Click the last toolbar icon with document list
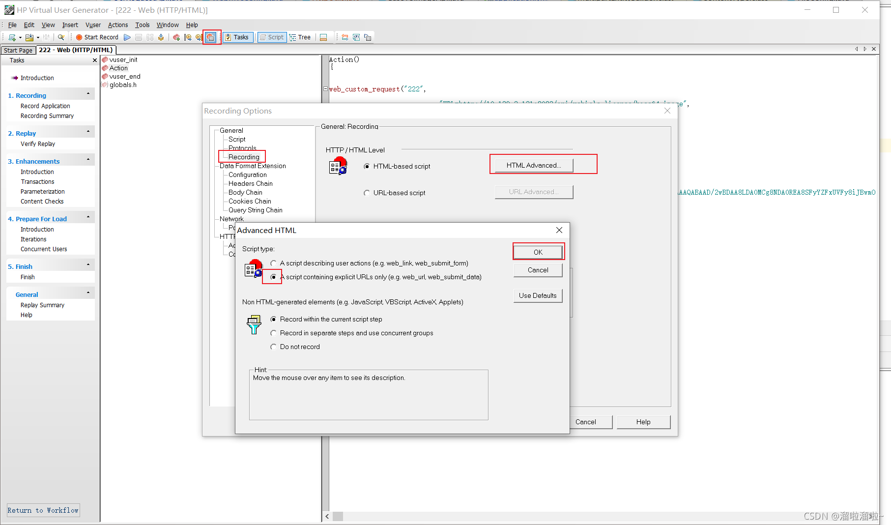The width and height of the screenshot is (891, 525). [x=368, y=37]
